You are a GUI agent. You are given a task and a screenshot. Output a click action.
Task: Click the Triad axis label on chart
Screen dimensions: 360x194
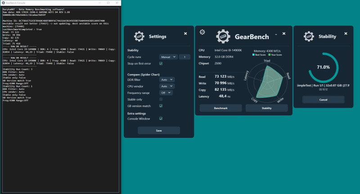[267, 61]
